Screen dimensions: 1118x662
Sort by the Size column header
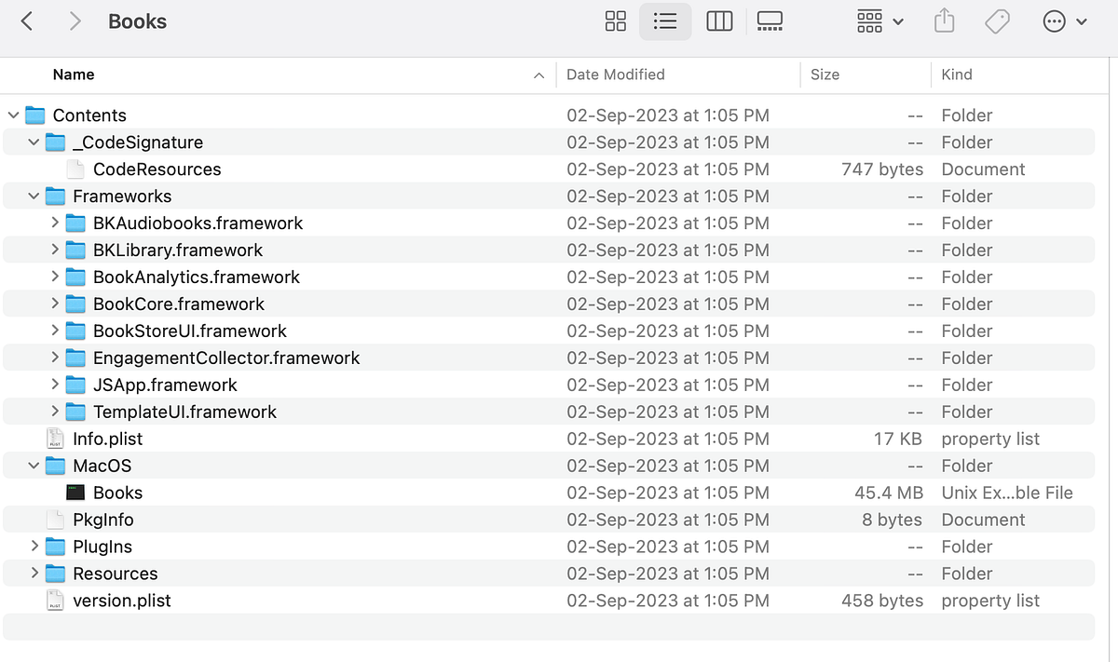point(825,74)
